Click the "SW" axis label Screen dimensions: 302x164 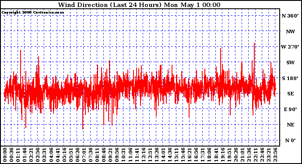pos(291,63)
